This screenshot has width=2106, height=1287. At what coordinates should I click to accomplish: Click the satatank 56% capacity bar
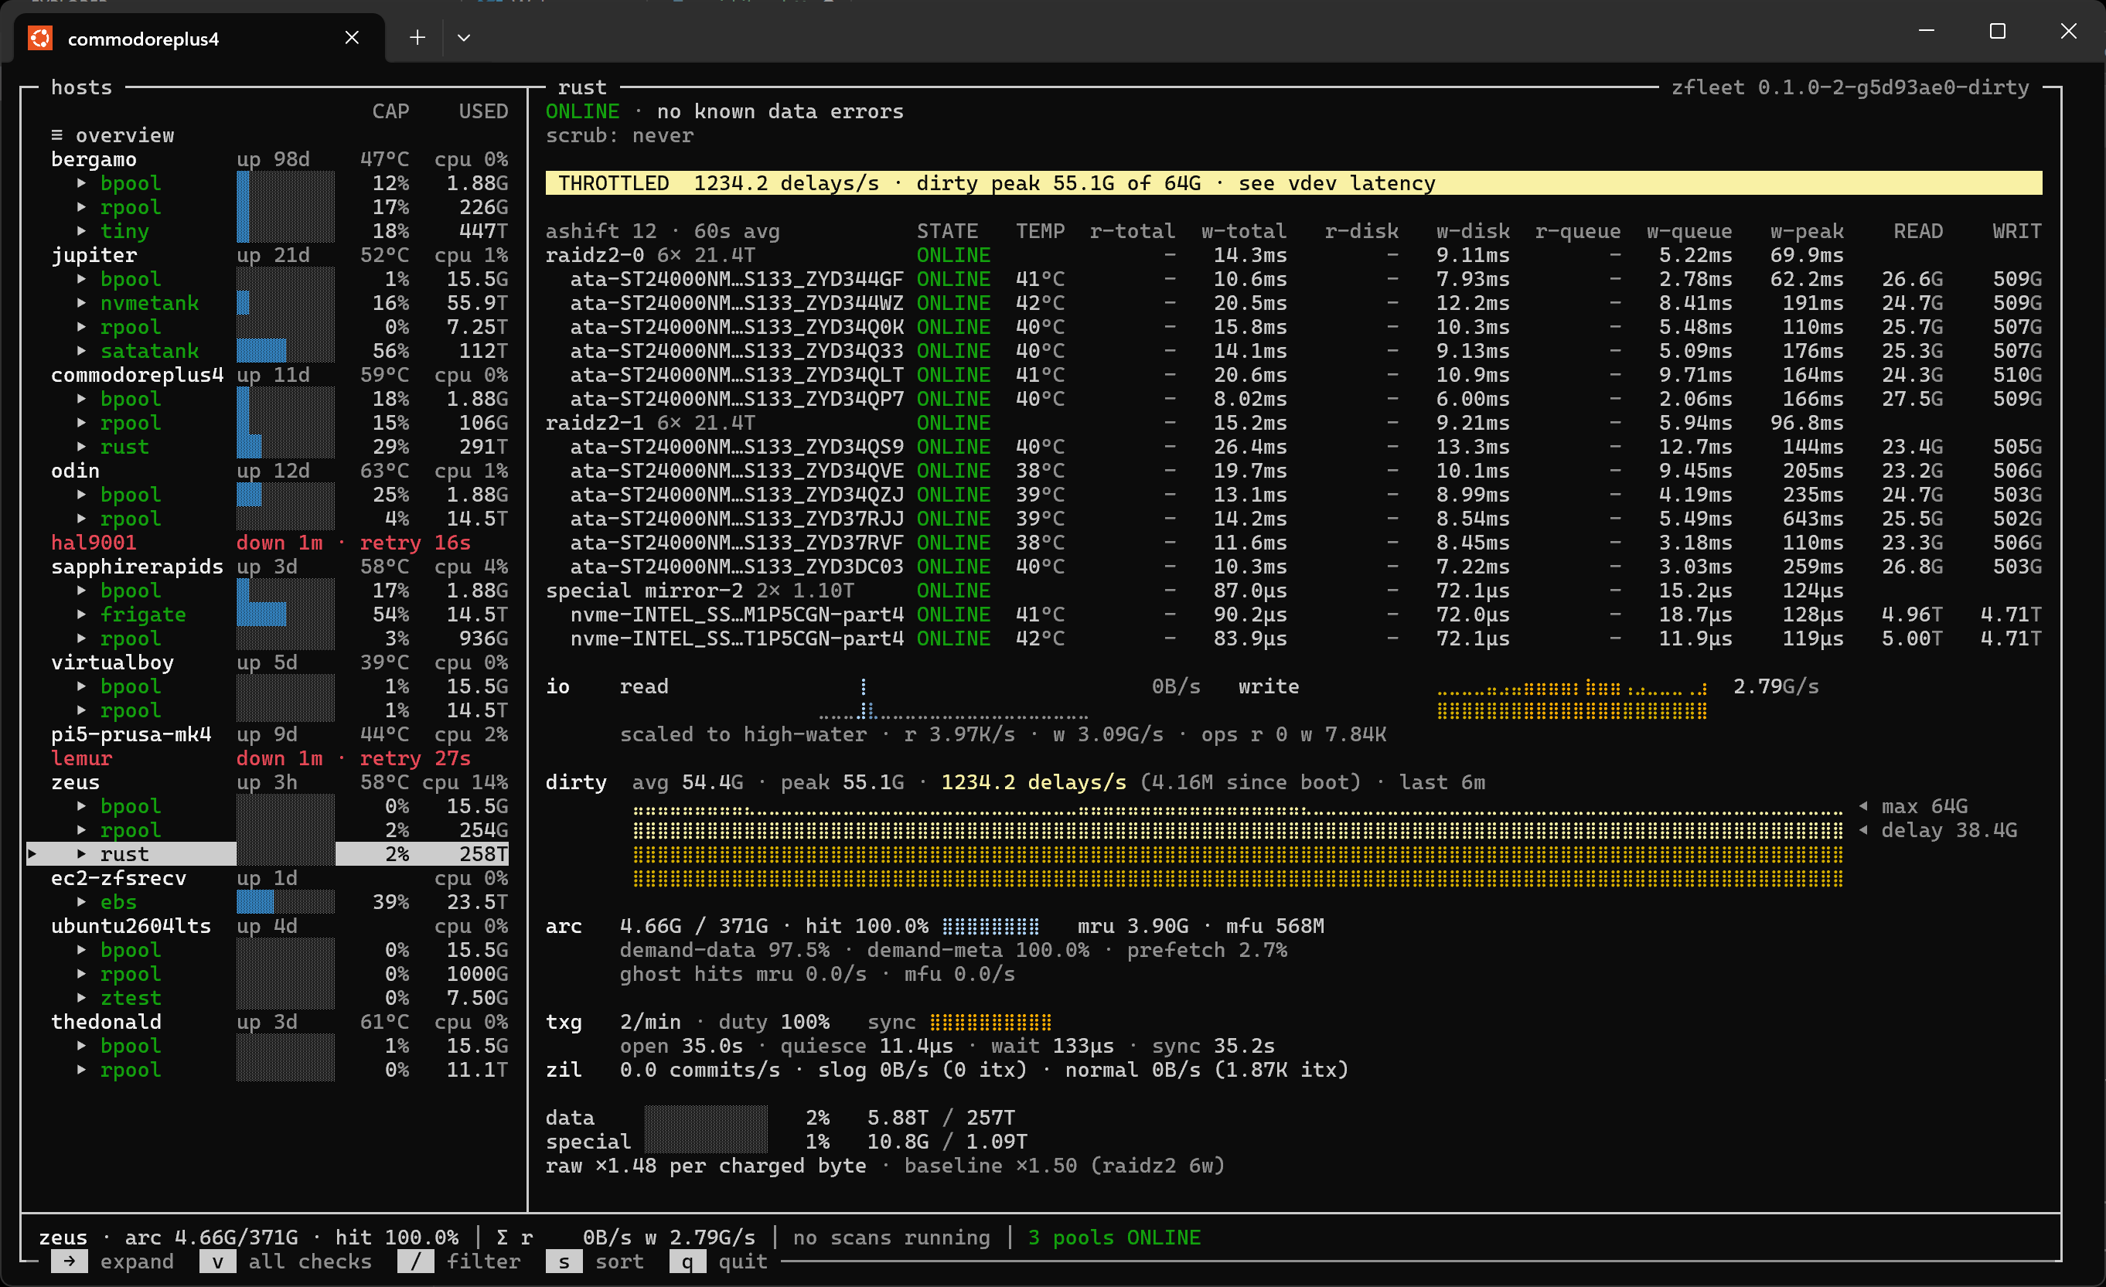click(285, 350)
